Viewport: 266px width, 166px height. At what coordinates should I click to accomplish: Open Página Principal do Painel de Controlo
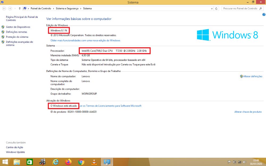[22, 19]
